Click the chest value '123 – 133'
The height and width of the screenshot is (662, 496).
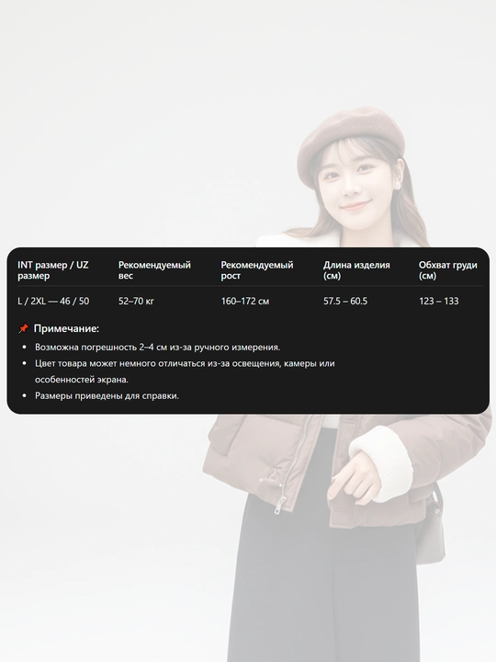(439, 301)
